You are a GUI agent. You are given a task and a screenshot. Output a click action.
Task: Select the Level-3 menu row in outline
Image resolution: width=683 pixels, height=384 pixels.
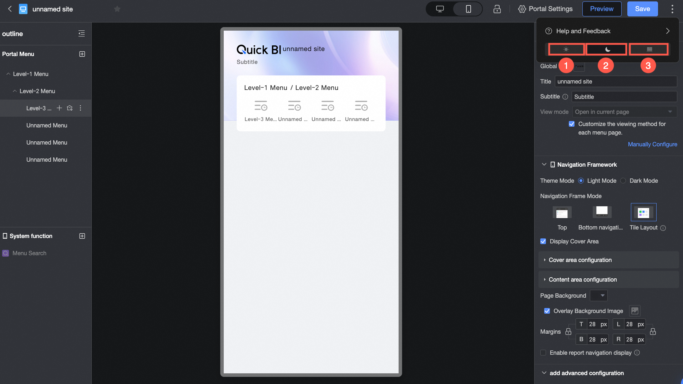(x=46, y=108)
